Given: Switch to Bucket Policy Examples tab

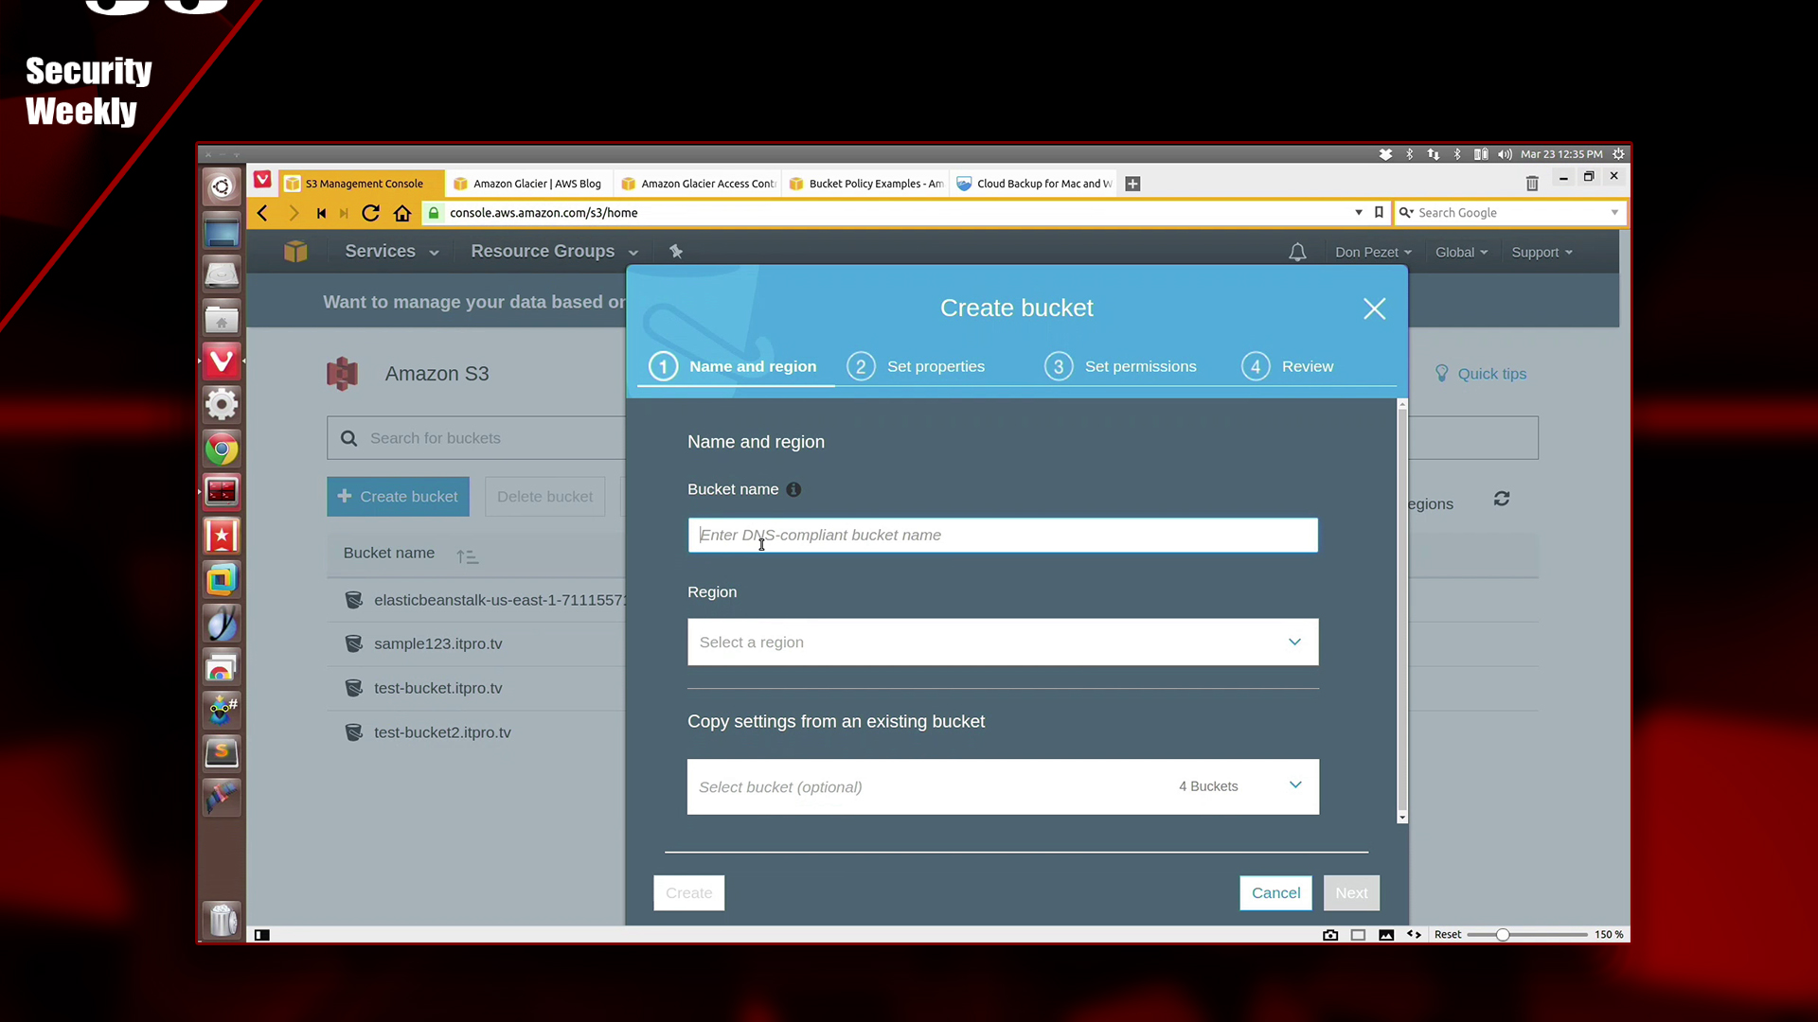Looking at the screenshot, I should (x=866, y=184).
